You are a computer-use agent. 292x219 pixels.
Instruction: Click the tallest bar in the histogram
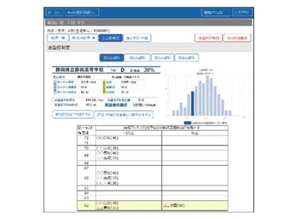(x=207, y=95)
